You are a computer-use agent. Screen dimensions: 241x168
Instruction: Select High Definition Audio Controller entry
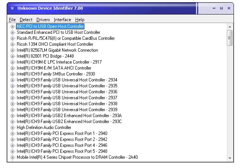[x=44, y=127]
